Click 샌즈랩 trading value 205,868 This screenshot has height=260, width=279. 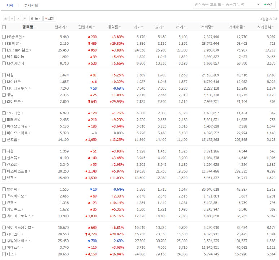pos(241,140)
